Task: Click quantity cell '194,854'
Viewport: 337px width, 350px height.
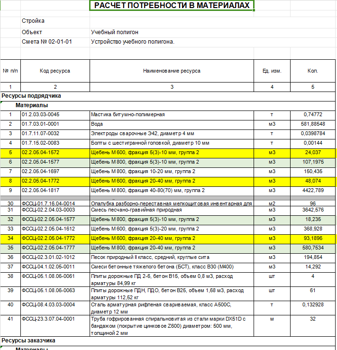Action: click(x=313, y=258)
